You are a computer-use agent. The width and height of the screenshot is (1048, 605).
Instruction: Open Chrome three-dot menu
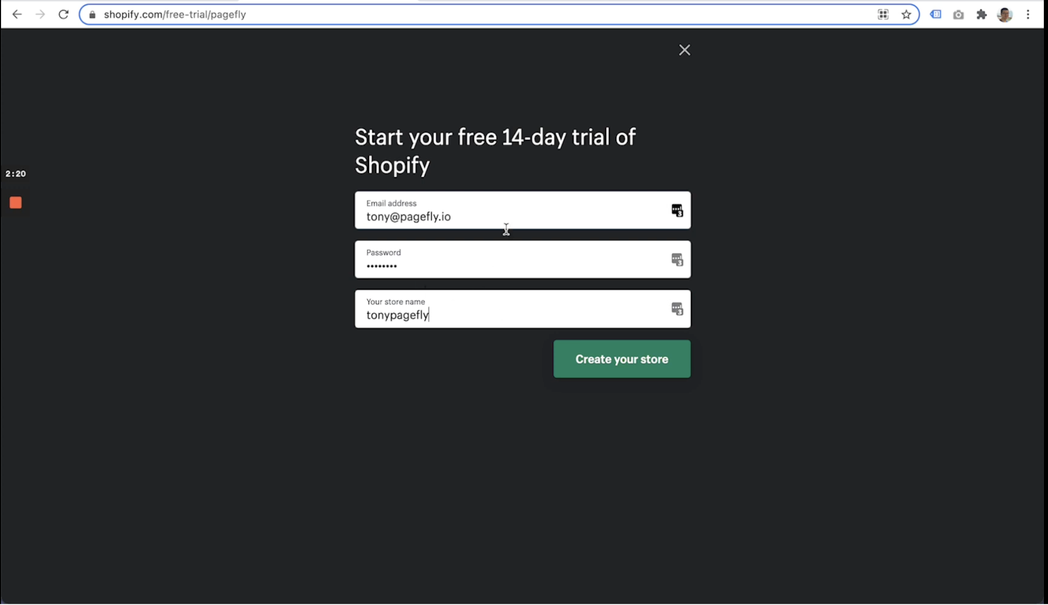coord(1028,15)
